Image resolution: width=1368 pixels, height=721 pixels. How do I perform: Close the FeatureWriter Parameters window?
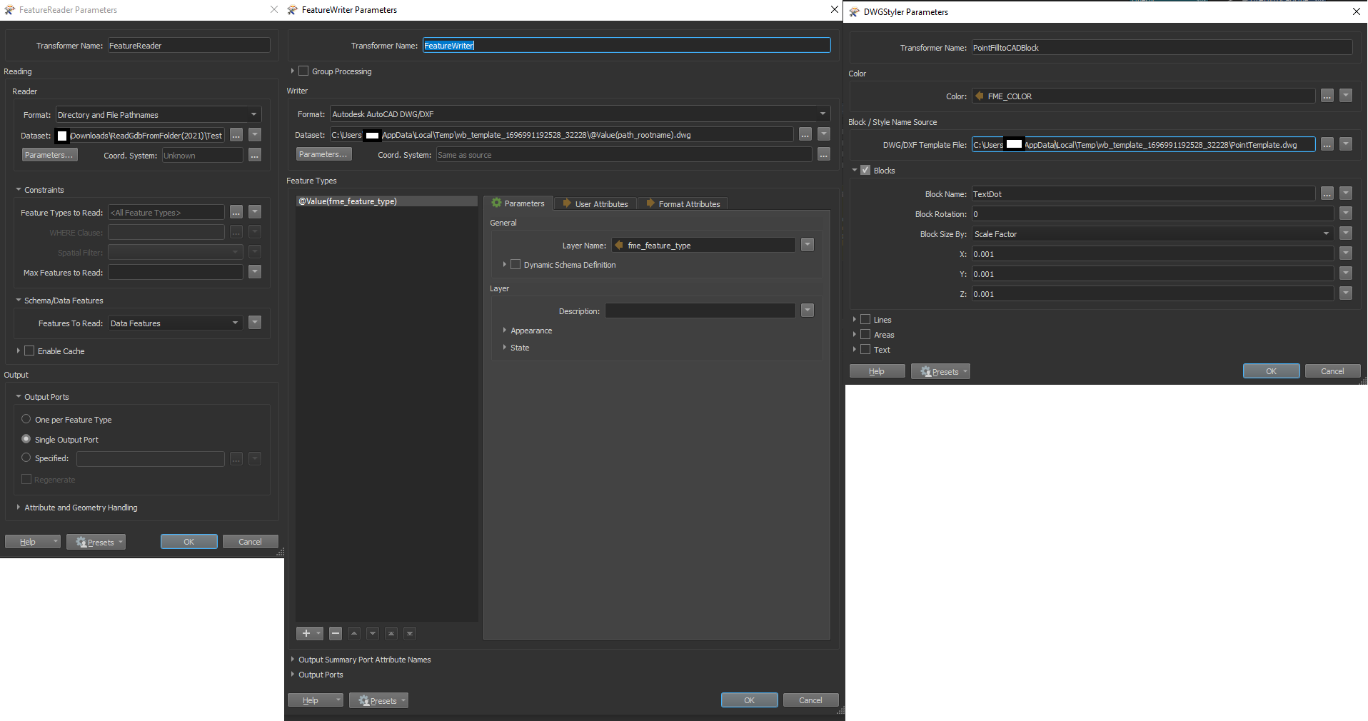pyautogui.click(x=834, y=9)
